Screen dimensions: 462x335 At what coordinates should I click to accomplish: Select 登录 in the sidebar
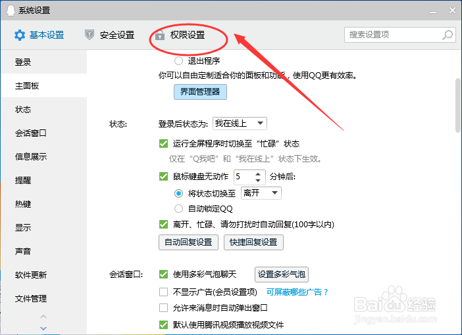click(44, 62)
